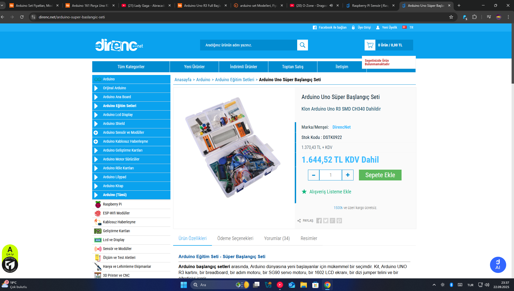
Task: Expand Arduino Sensör ve Modüller subcategory
Action: (x=96, y=133)
